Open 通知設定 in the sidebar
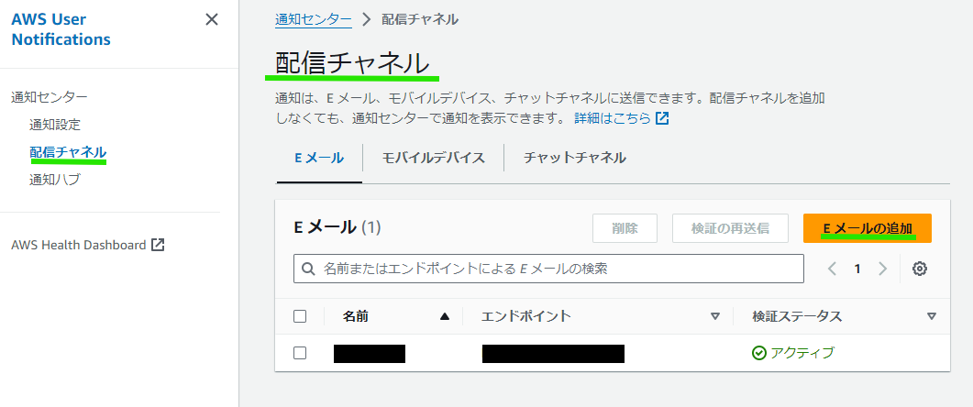 (55, 124)
